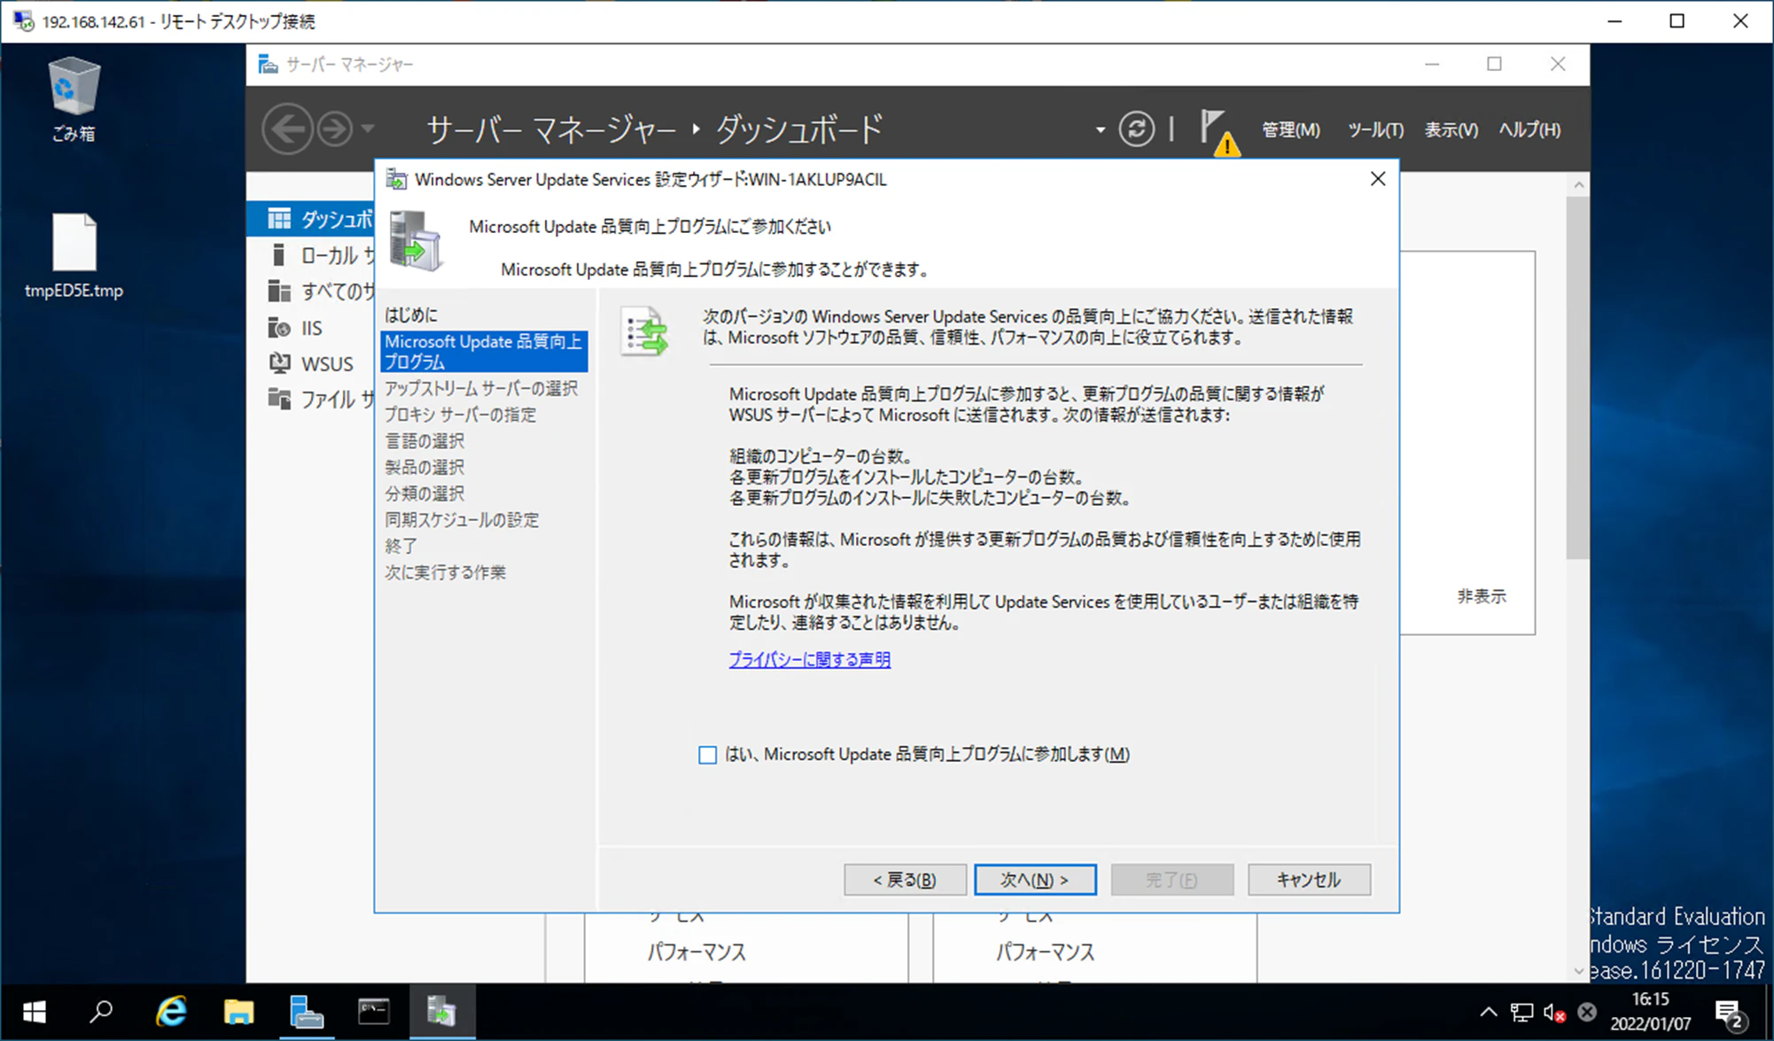Open the network status tray icon

click(1521, 1012)
